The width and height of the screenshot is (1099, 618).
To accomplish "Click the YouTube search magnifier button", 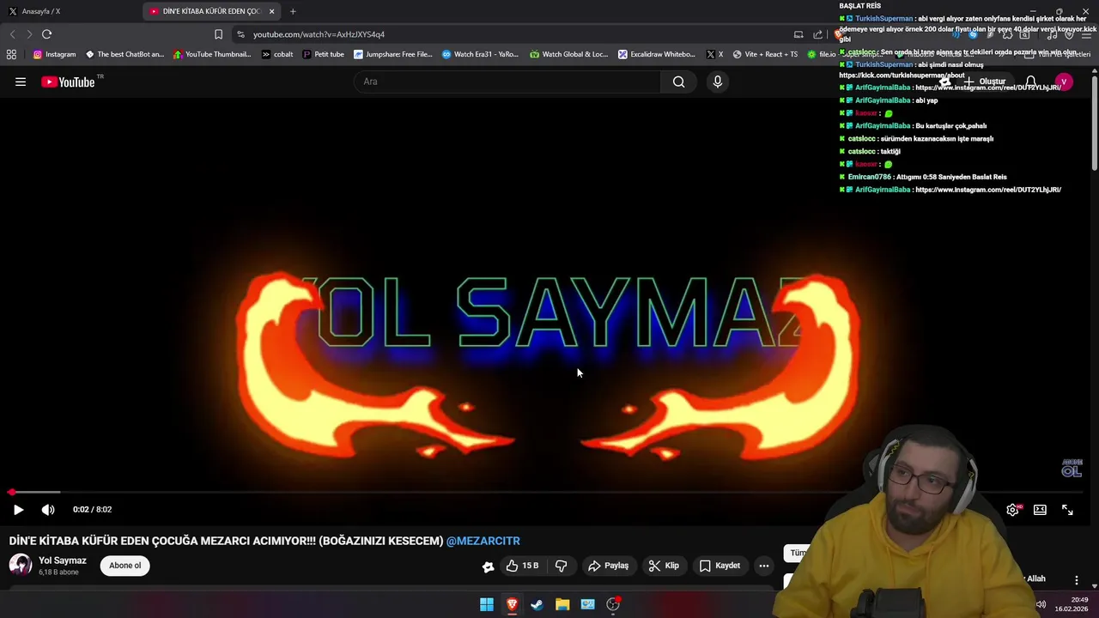I will (x=678, y=82).
